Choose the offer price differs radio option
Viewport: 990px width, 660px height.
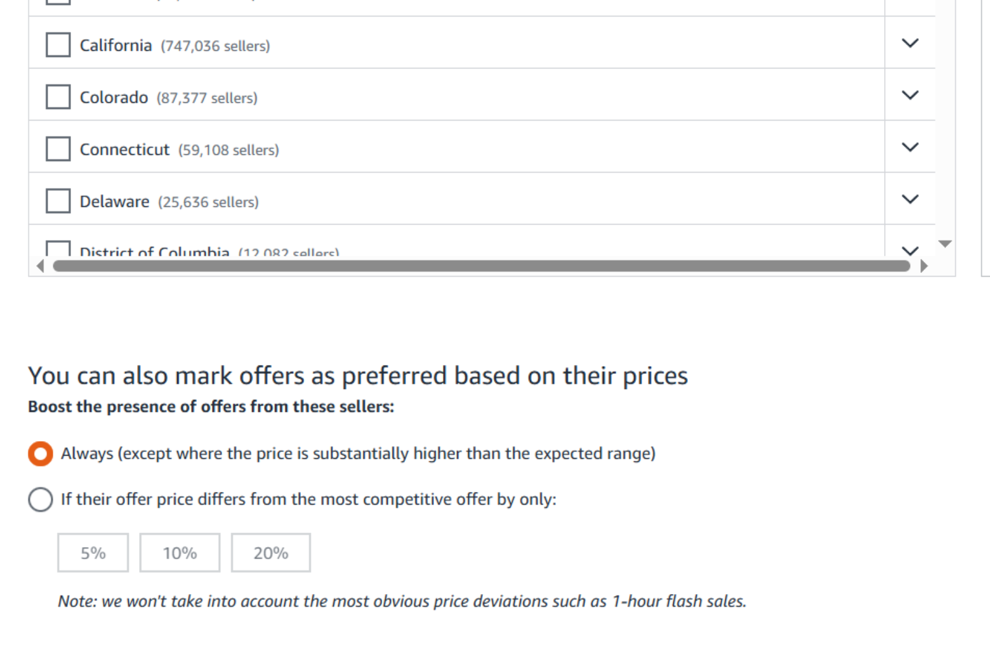40,499
